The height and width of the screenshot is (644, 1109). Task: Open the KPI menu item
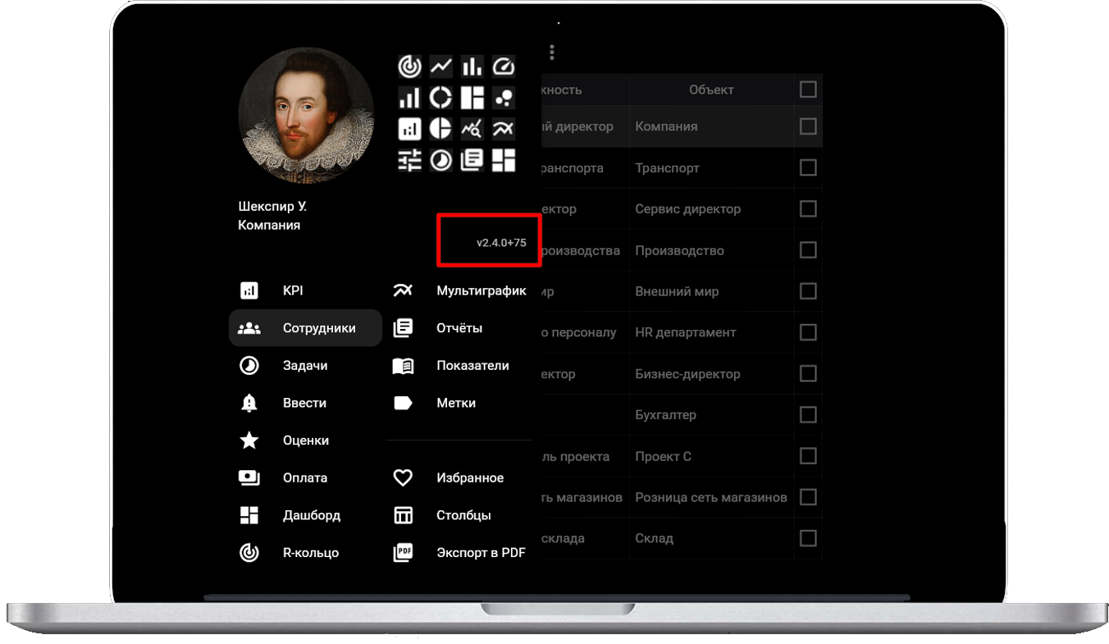pyautogui.click(x=293, y=290)
